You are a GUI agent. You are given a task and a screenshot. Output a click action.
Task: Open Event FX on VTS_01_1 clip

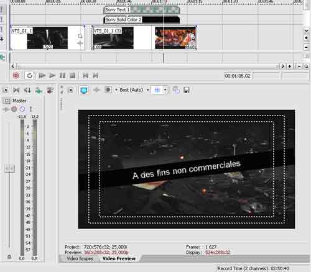80,43
